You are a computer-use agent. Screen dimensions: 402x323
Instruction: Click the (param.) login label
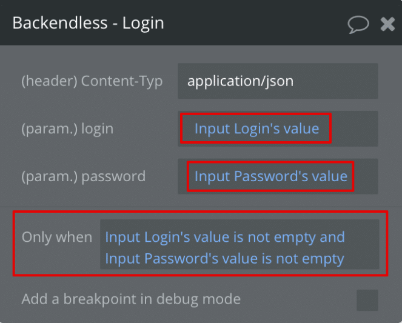point(67,128)
